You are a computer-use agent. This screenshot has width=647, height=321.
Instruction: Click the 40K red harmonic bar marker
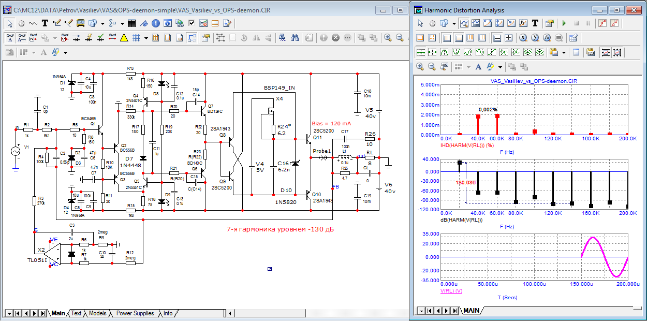click(x=478, y=116)
